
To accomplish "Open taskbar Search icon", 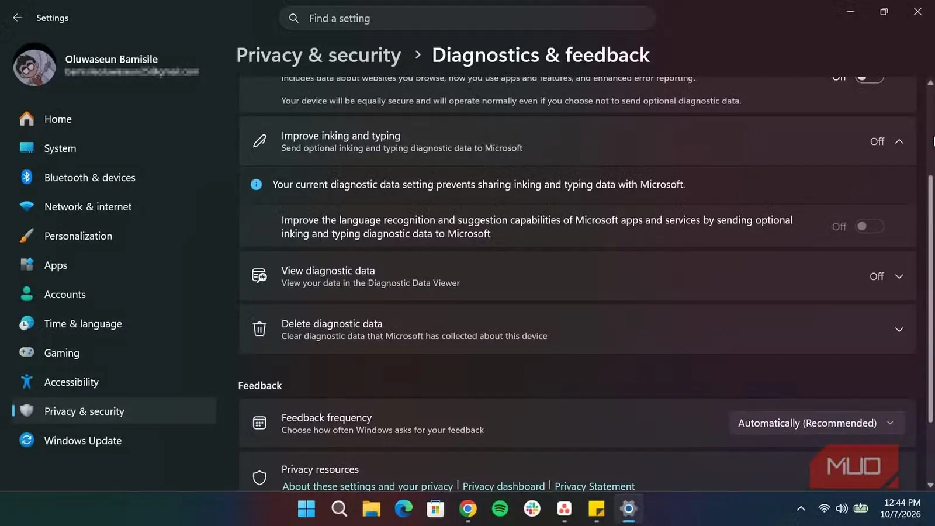I will coord(339,509).
